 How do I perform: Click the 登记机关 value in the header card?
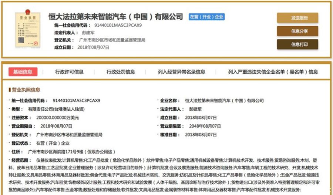click(112, 40)
